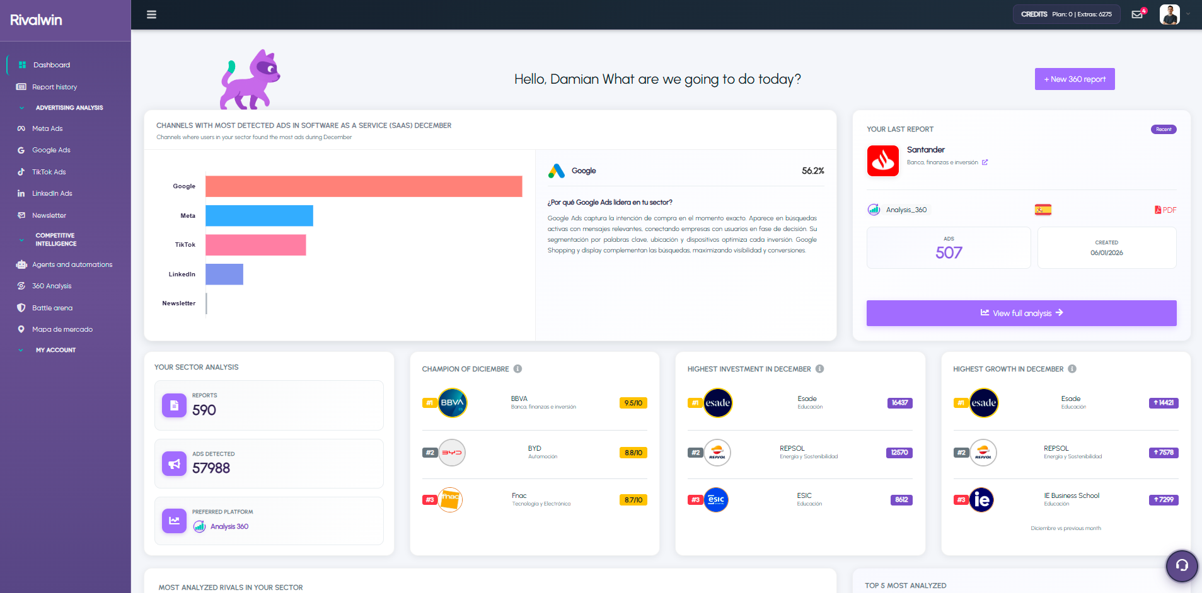Click the BYD 8.8/10 score badge
Viewport: 1202px width, 593px height.
tap(633, 453)
